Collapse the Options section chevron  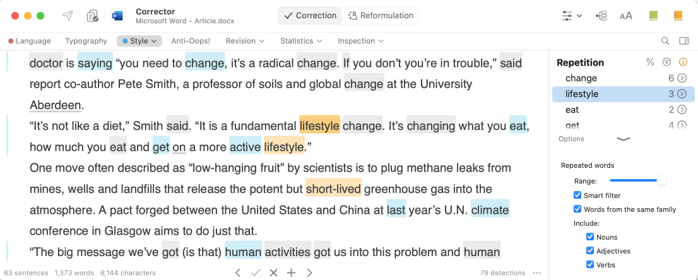coord(623,139)
